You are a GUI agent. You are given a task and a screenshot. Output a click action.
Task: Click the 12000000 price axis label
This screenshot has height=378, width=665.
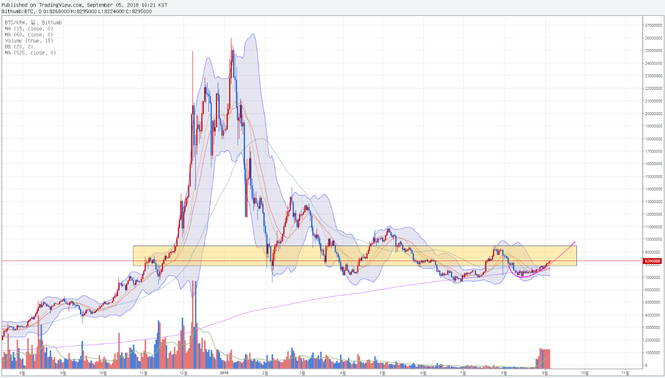[653, 214]
